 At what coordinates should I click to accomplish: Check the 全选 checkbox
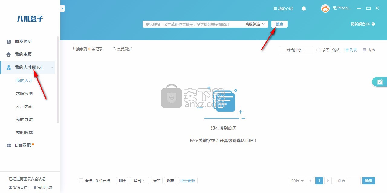81,181
